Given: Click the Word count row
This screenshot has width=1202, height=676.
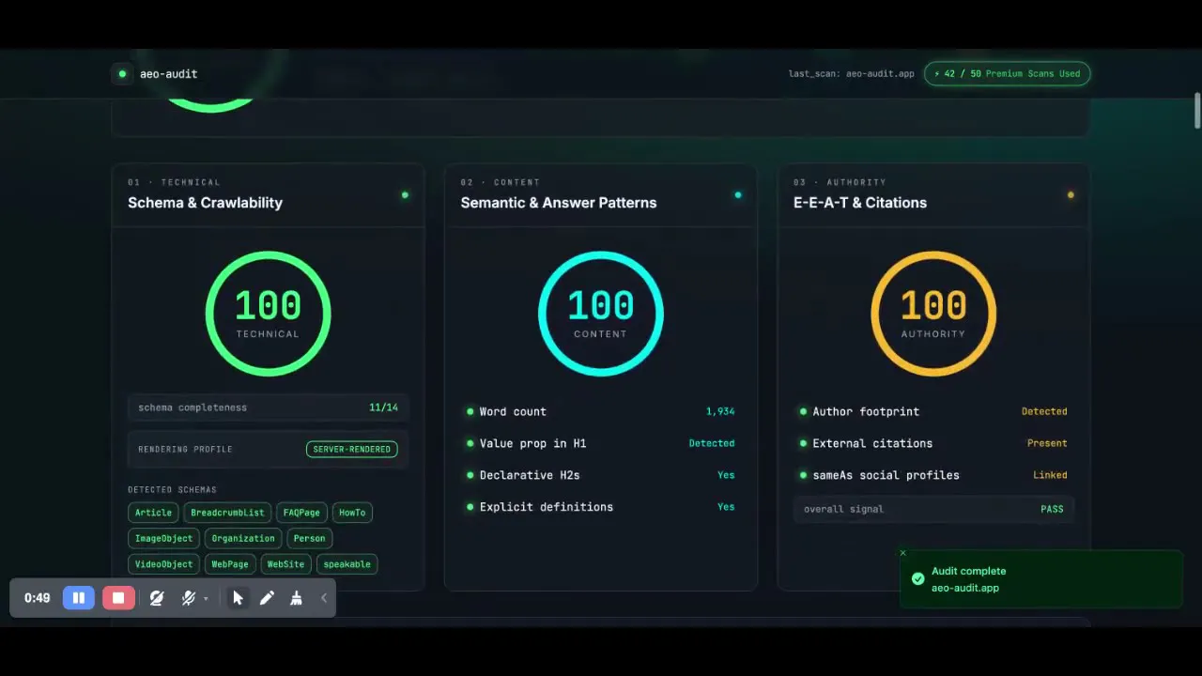Looking at the screenshot, I should pyautogui.click(x=601, y=411).
